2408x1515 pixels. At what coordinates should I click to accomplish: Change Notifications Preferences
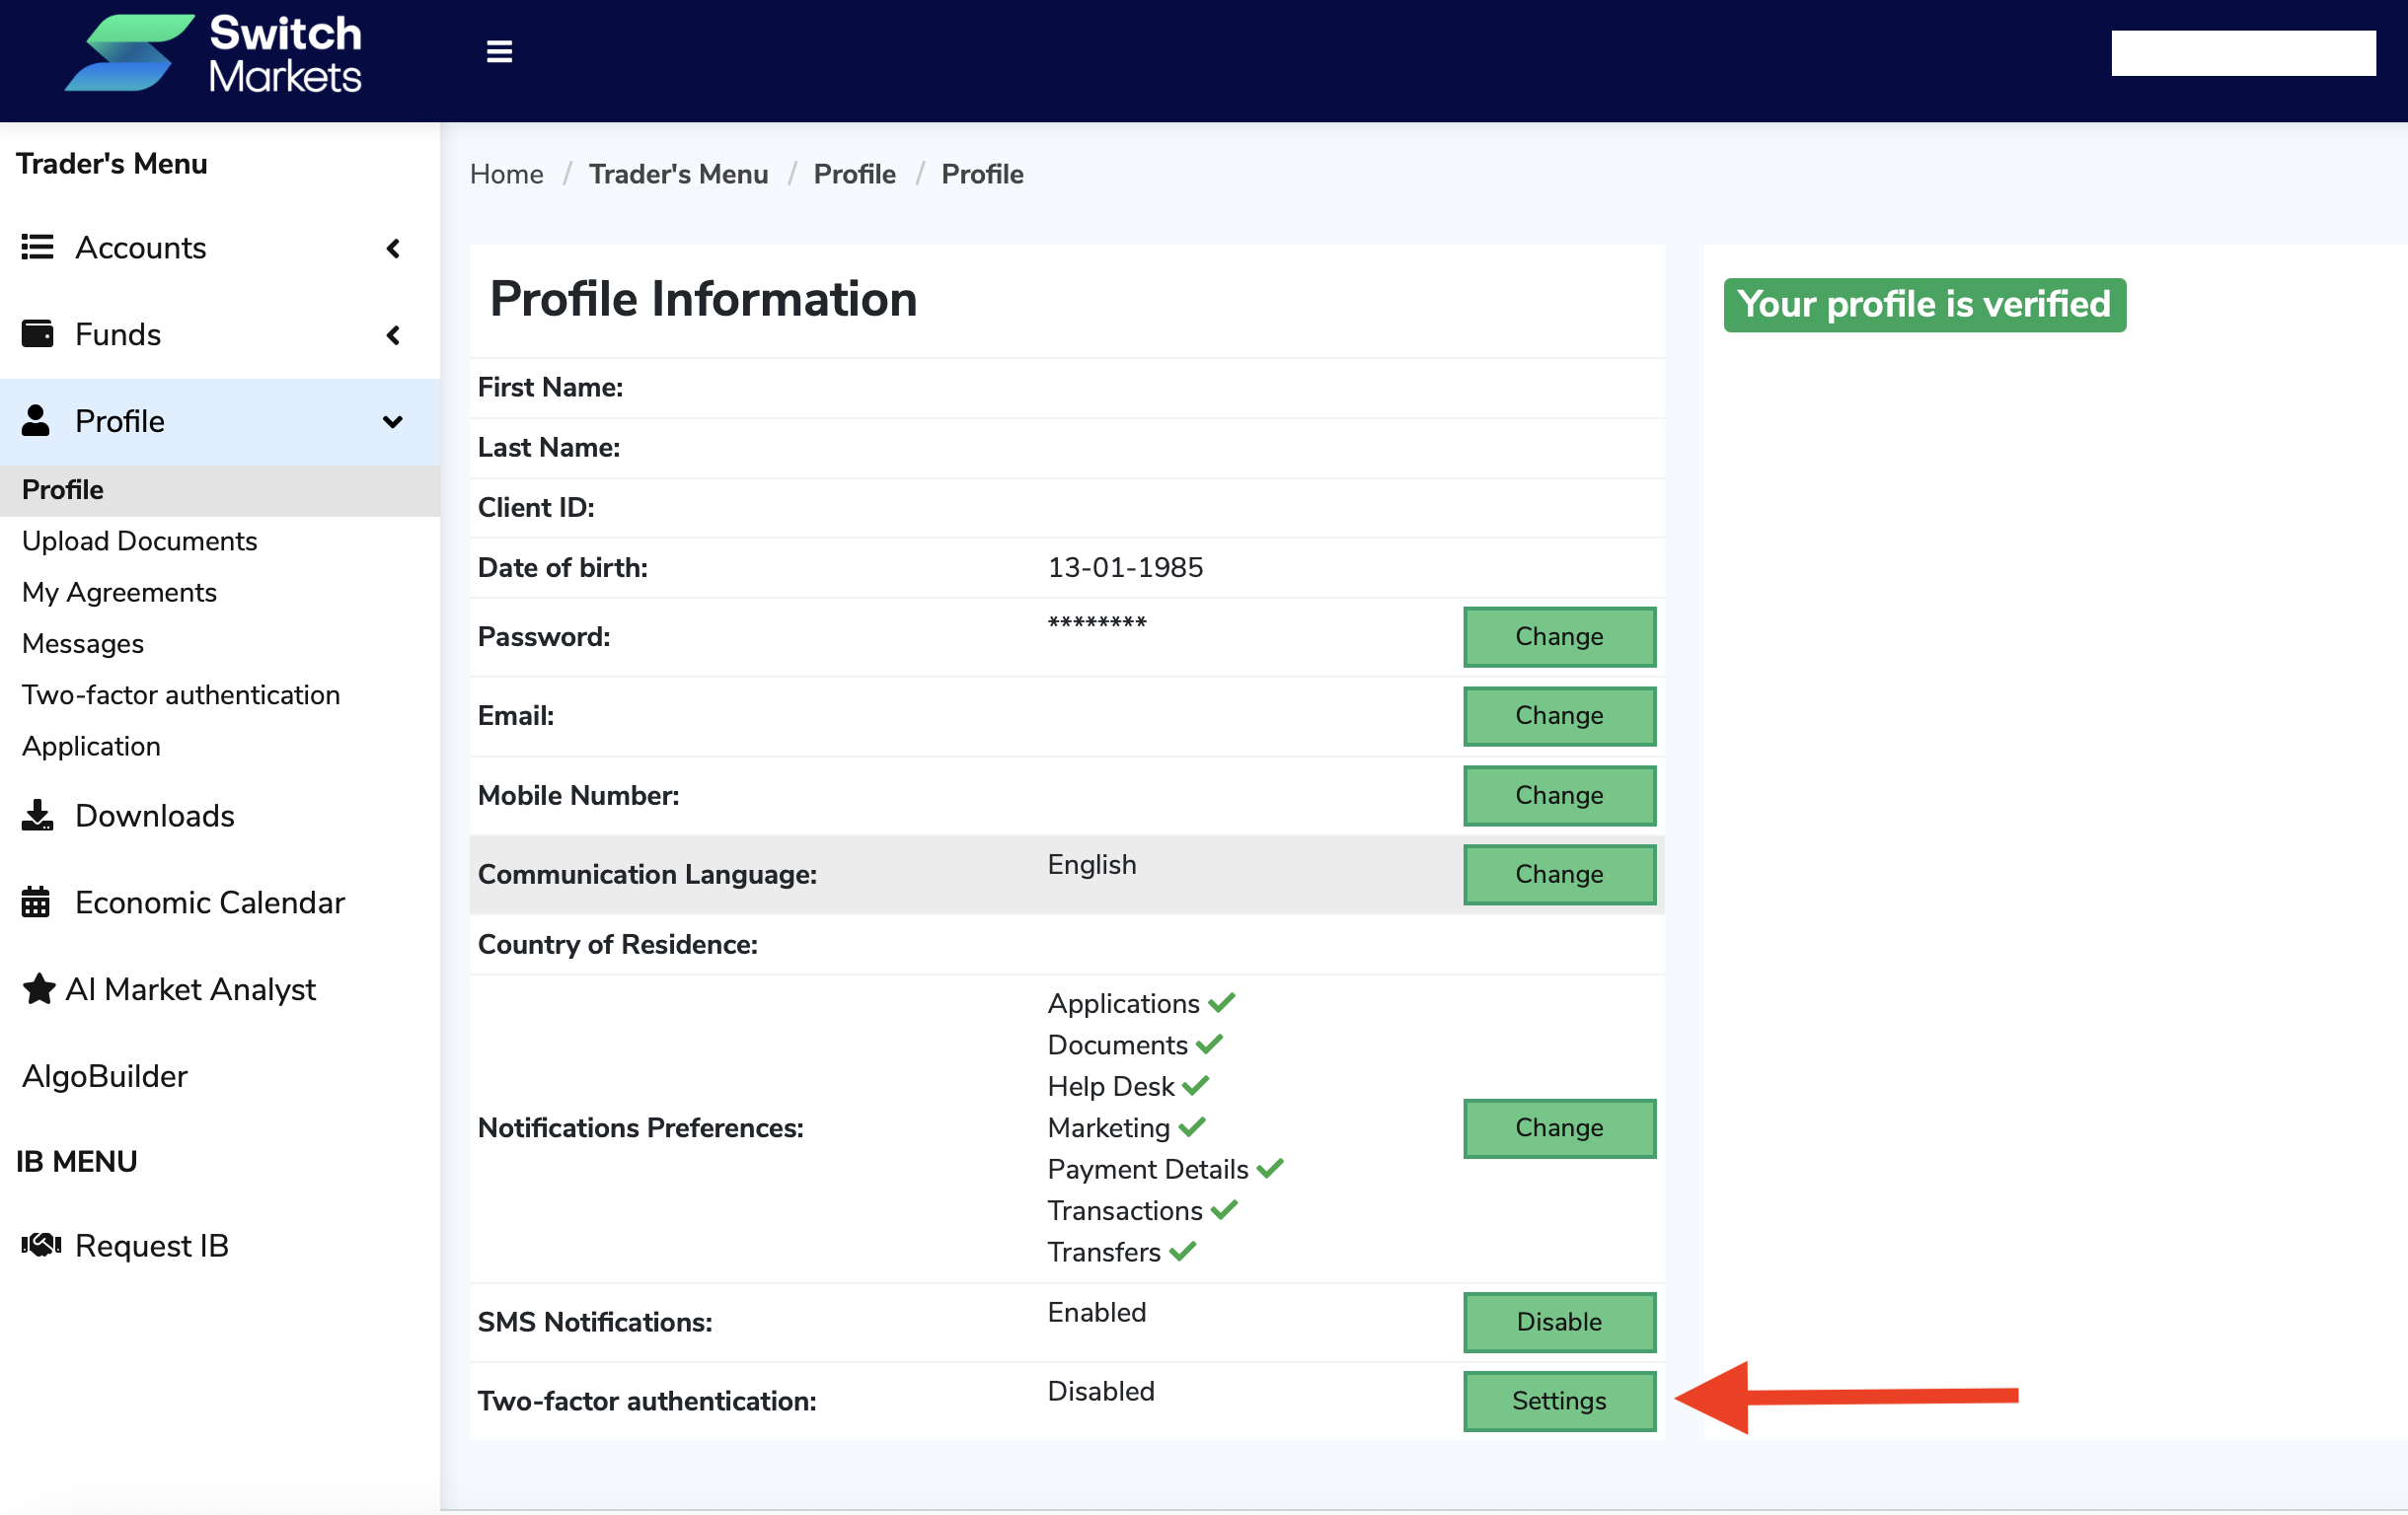tap(1558, 1127)
